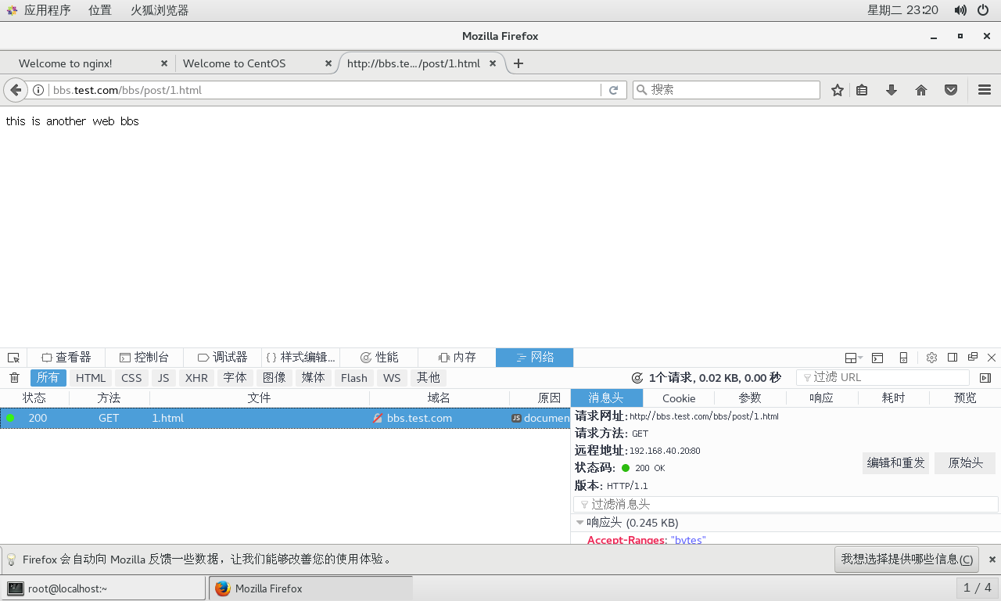1001x601 pixels.
Task: Show bookmarks list icon
Action: (x=862, y=90)
